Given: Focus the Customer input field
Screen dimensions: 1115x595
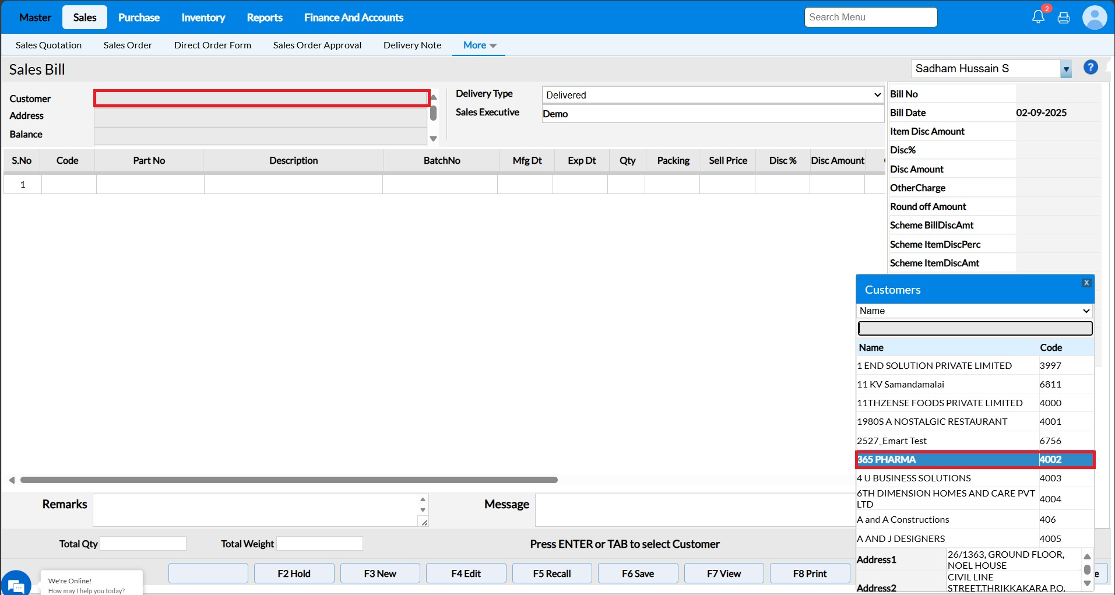Looking at the screenshot, I should (x=262, y=98).
